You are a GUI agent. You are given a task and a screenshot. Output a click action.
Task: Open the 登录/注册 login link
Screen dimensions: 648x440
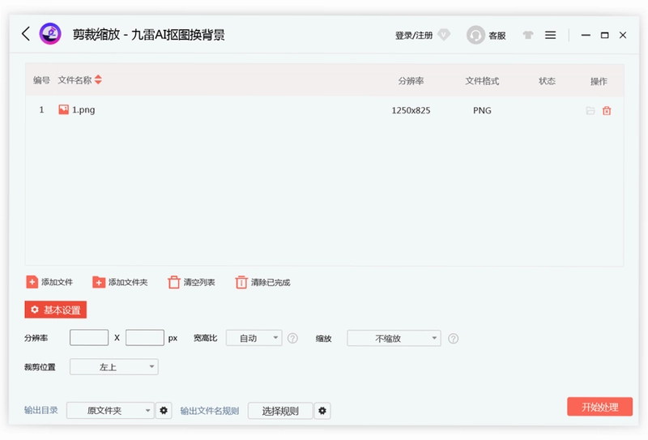[414, 35]
